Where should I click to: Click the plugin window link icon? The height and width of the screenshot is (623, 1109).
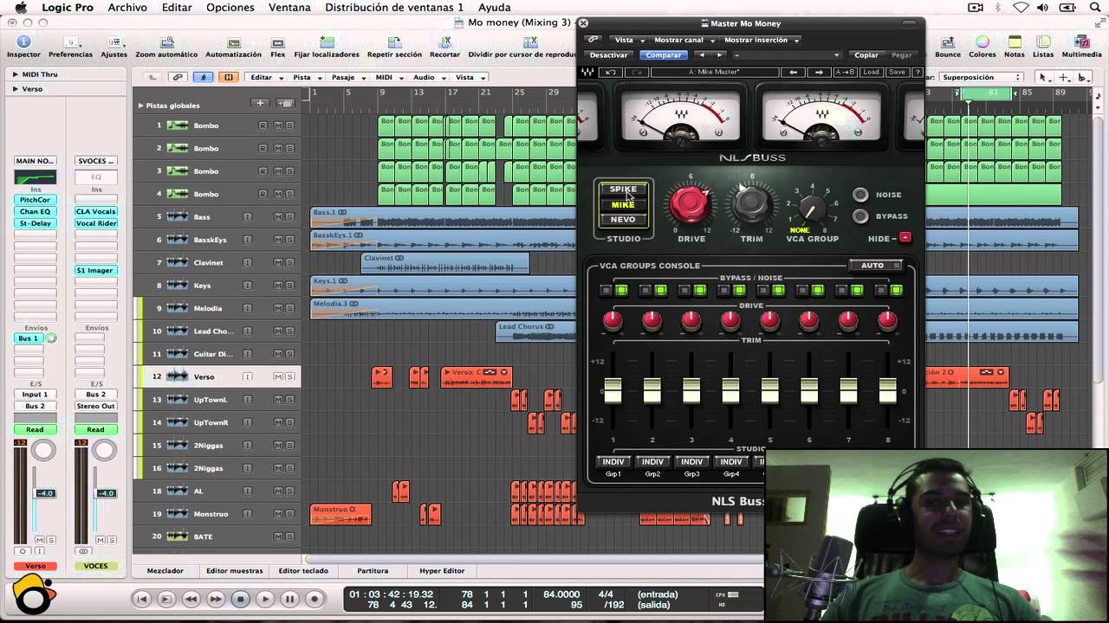(x=593, y=40)
